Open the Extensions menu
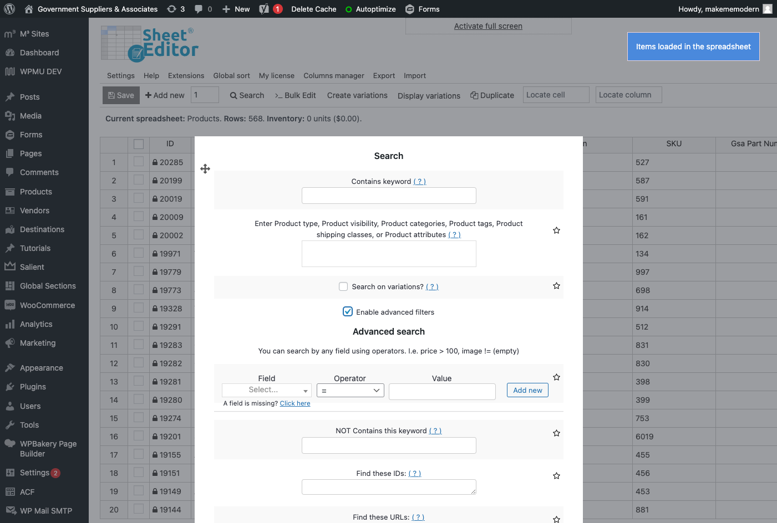Screen dimensions: 777x523 186,76
